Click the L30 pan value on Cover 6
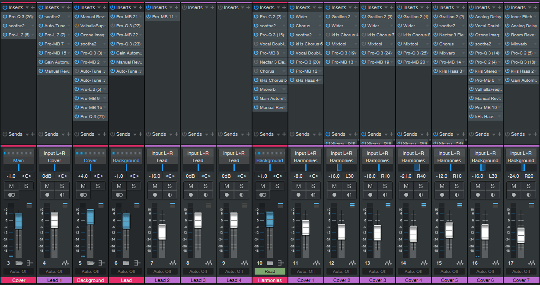540x285 pixels. point(493,176)
